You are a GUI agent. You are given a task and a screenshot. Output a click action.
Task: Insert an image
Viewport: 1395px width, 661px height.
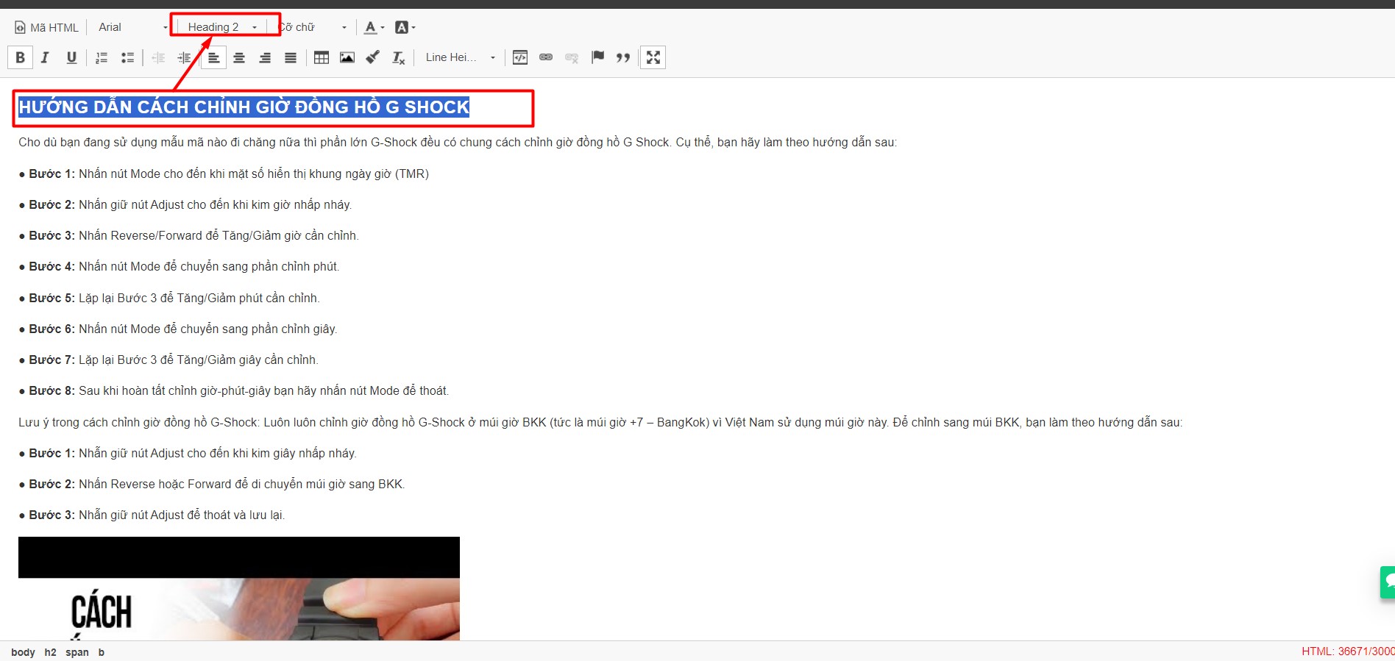click(x=347, y=57)
